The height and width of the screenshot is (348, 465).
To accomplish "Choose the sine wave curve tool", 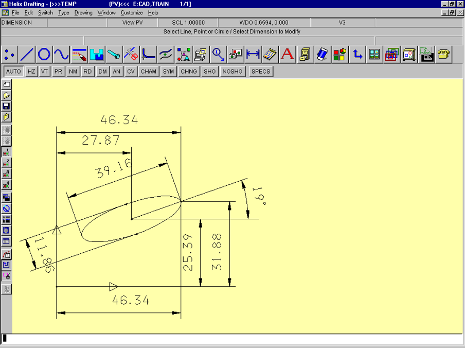I will point(61,54).
